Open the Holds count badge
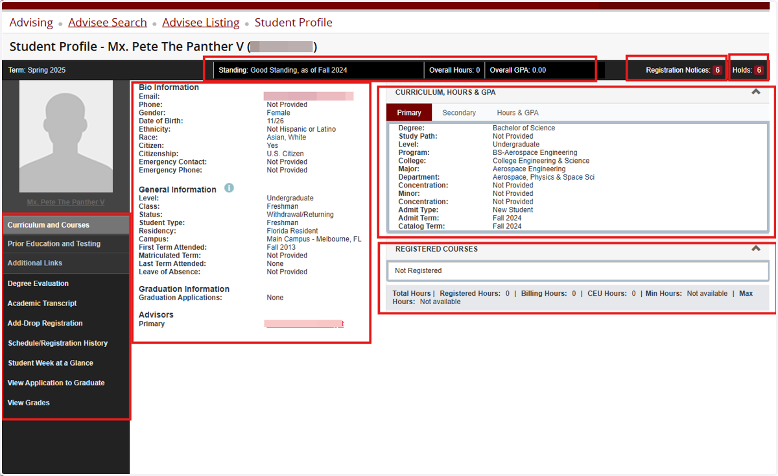This screenshot has height=476, width=778. pyautogui.click(x=759, y=70)
